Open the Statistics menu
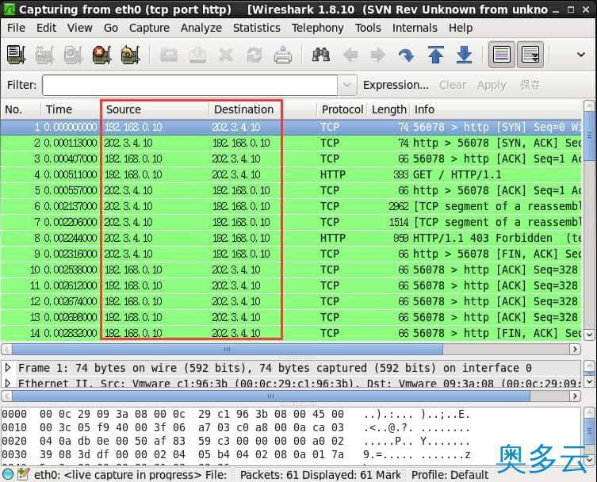The width and height of the screenshot is (597, 482). [x=257, y=28]
